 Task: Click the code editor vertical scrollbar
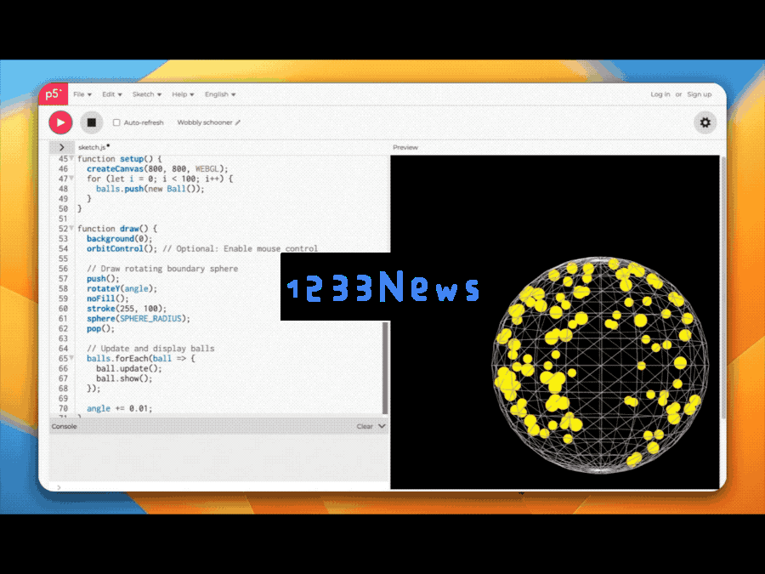pyautogui.click(x=385, y=368)
